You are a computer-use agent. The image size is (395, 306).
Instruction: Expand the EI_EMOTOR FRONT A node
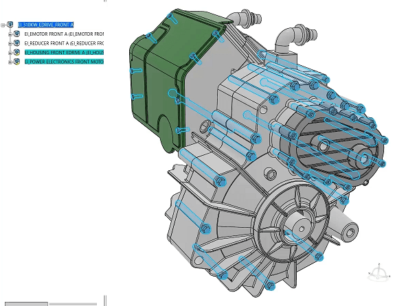click(x=10, y=34)
